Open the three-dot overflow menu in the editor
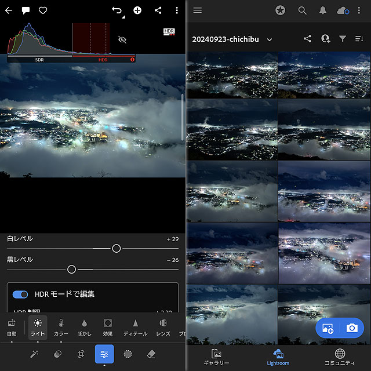 [177, 10]
